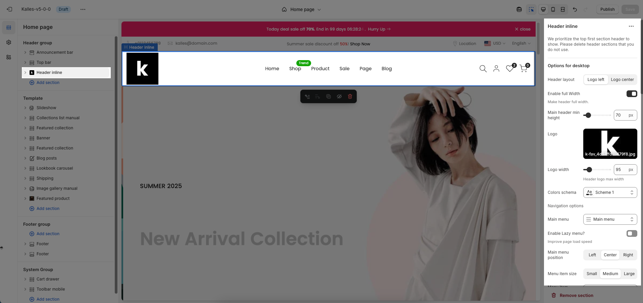The width and height of the screenshot is (643, 303).
Task: Click Remove section
Action: [573, 296]
